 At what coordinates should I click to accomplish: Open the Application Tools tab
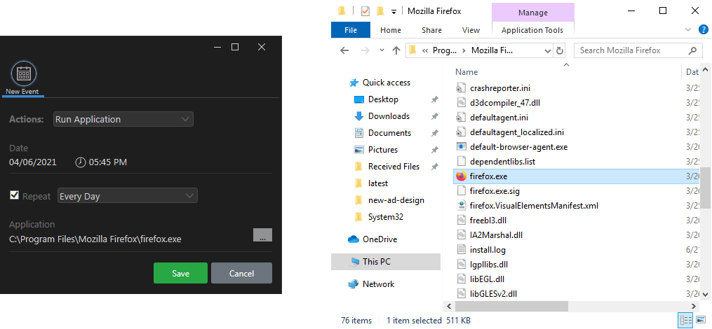coord(532,30)
